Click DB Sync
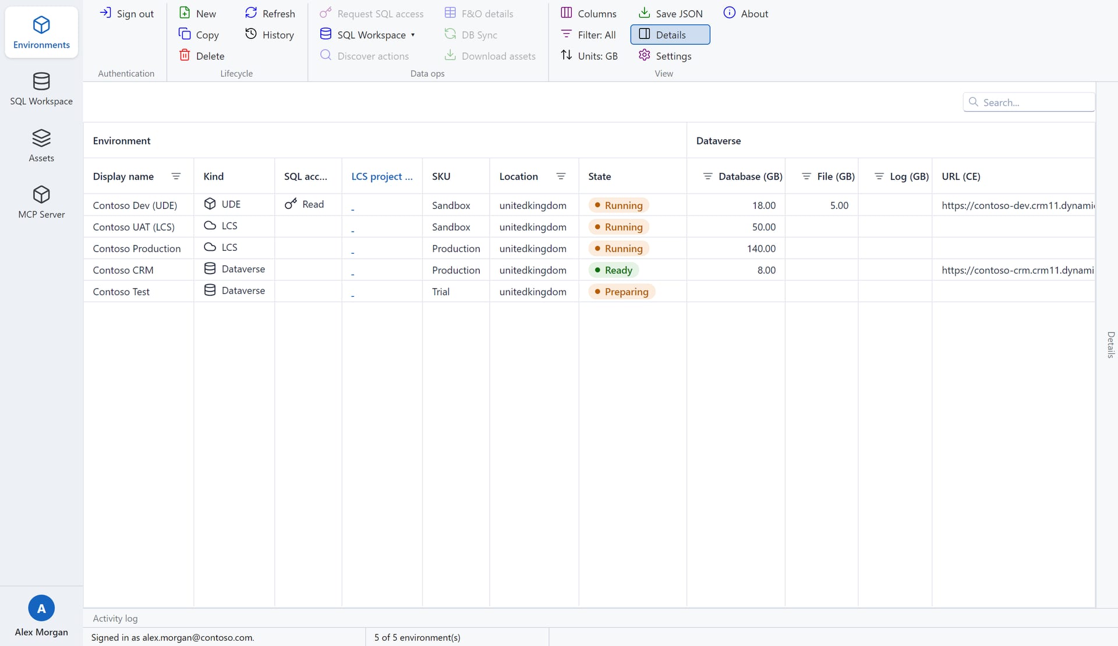The image size is (1118, 646). pos(470,34)
